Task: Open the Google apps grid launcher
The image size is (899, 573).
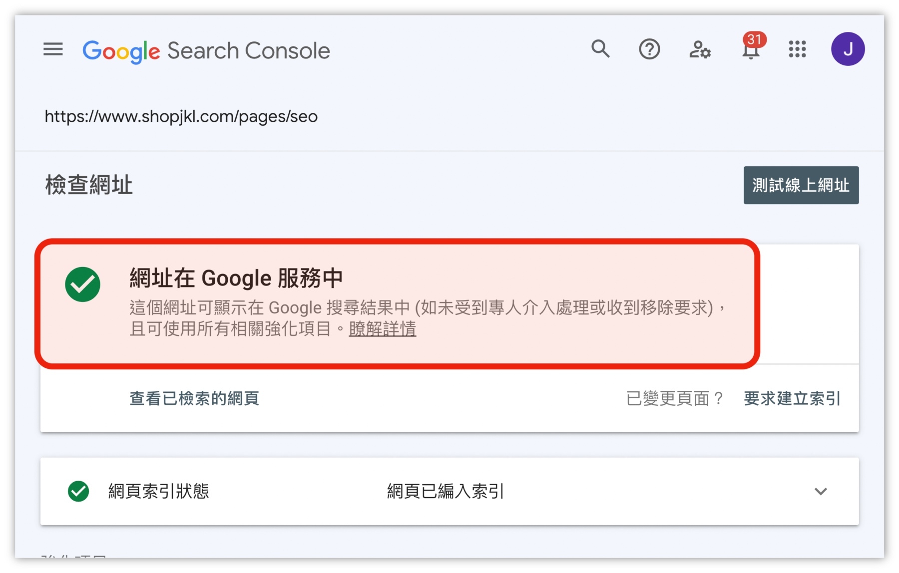Action: pos(797,49)
